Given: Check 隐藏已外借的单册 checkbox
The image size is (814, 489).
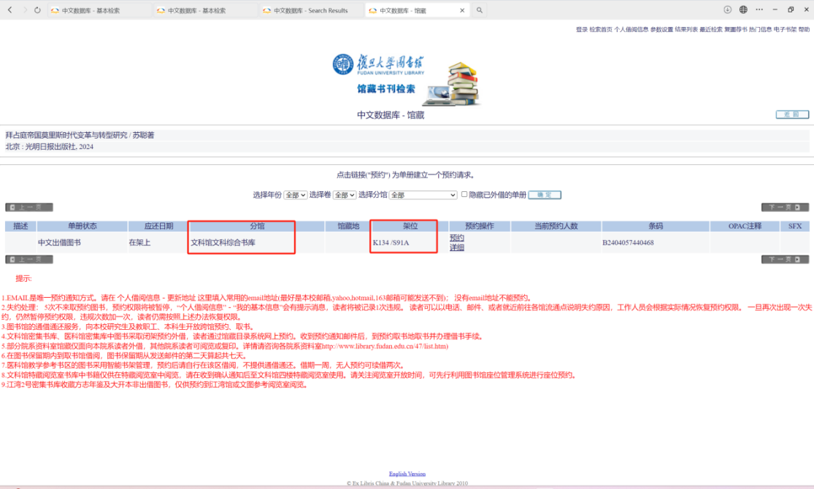Looking at the screenshot, I should (x=464, y=195).
